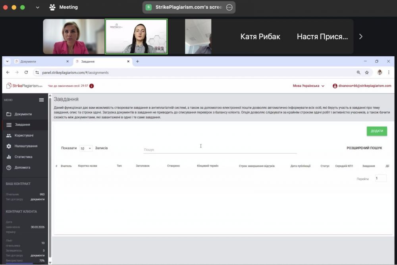Click the StrikePlagiarism.com's screen share pill
397x265 pixels.
click(189, 8)
